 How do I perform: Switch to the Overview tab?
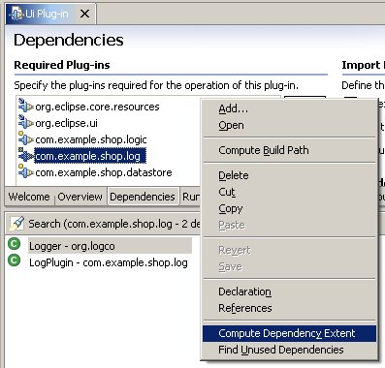80,197
